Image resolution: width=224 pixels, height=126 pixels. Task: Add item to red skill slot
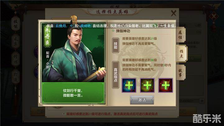(x=166, y=85)
